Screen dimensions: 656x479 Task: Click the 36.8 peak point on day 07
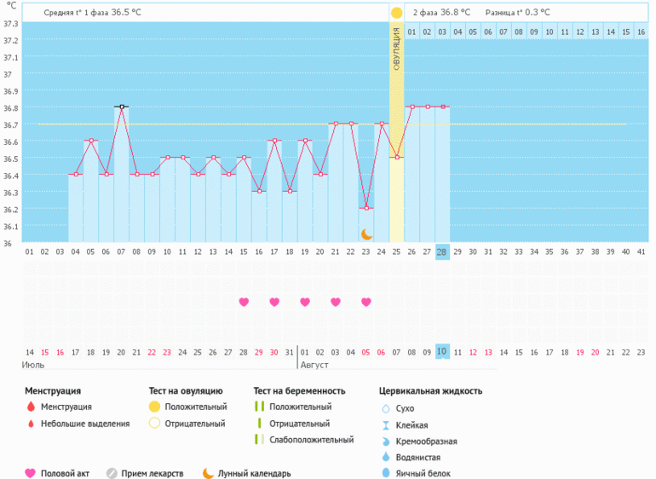pyautogui.click(x=122, y=107)
